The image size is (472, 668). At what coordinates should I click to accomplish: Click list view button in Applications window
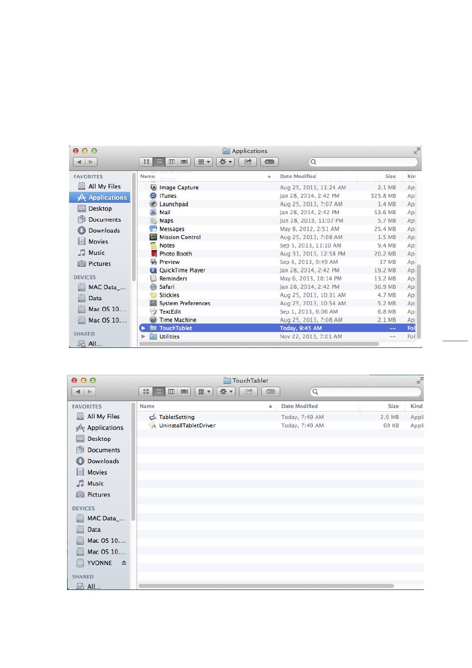point(159,162)
